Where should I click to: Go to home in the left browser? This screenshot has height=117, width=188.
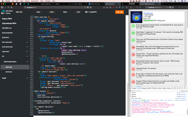click(11, 7)
